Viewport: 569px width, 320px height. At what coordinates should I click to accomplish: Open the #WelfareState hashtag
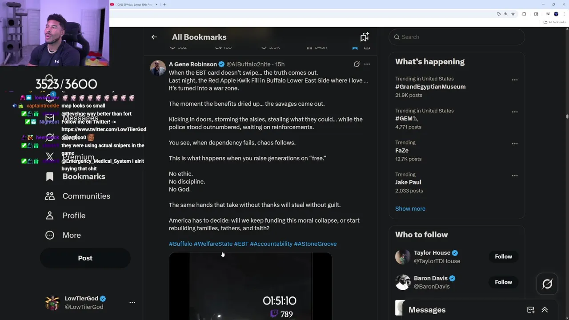click(213, 244)
